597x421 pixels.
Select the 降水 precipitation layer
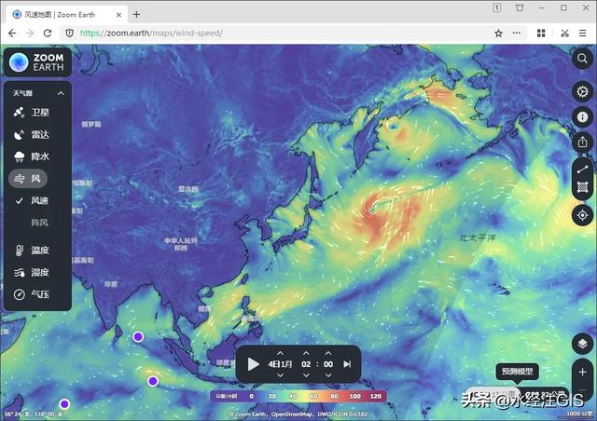[x=32, y=156]
